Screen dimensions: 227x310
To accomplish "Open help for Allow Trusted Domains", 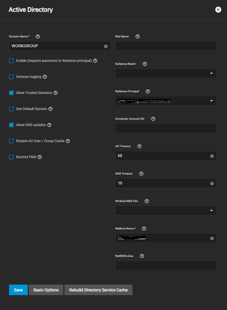I will (x=56, y=93).
